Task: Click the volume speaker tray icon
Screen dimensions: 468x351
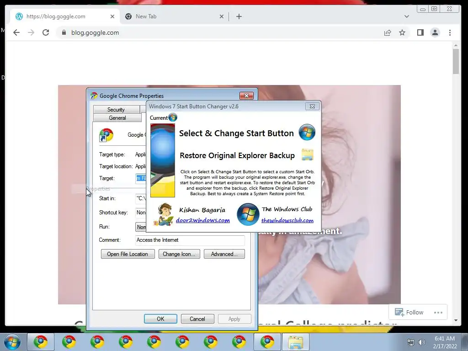Action: (421, 342)
